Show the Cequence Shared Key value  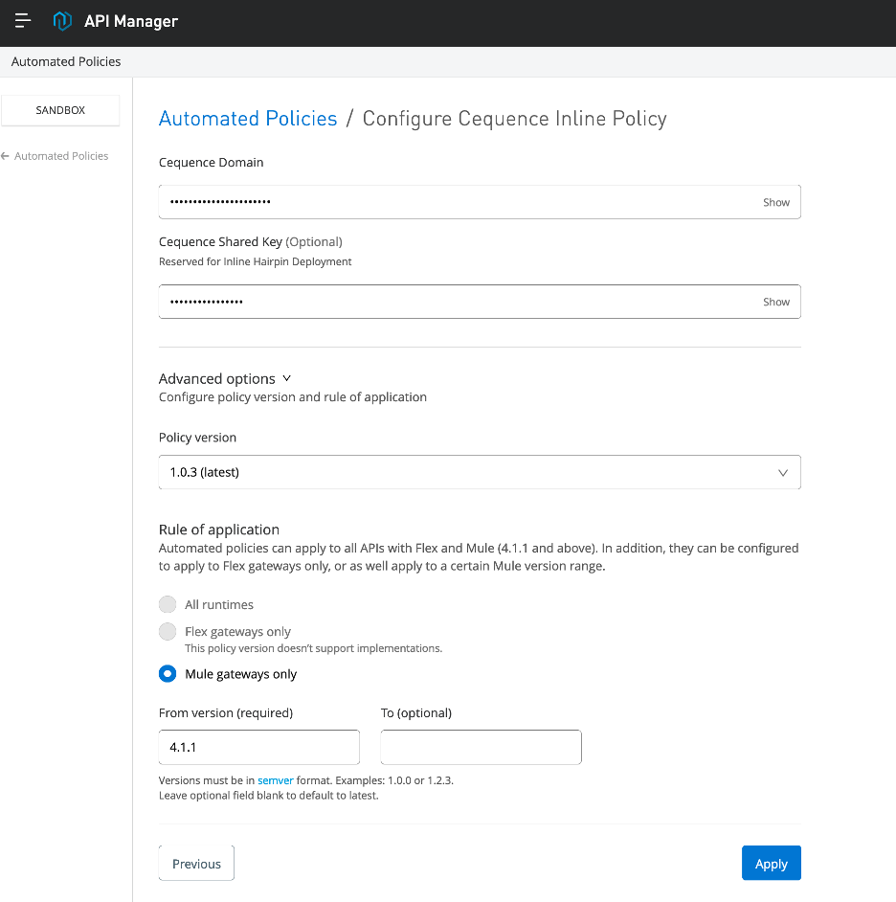(x=775, y=302)
